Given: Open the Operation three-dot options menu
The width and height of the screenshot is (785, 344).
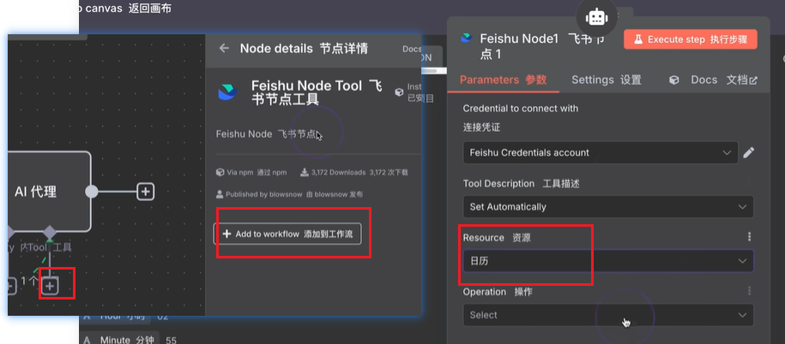Looking at the screenshot, I should pyautogui.click(x=750, y=291).
